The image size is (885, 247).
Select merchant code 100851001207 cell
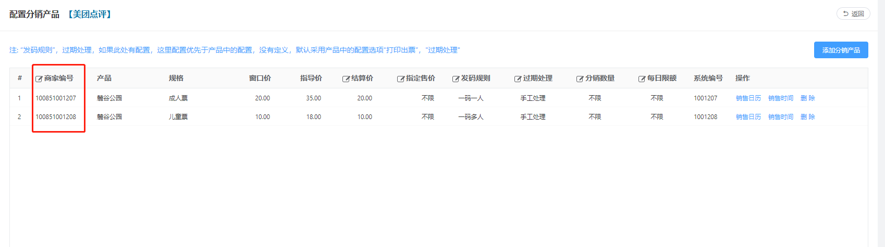[56, 98]
